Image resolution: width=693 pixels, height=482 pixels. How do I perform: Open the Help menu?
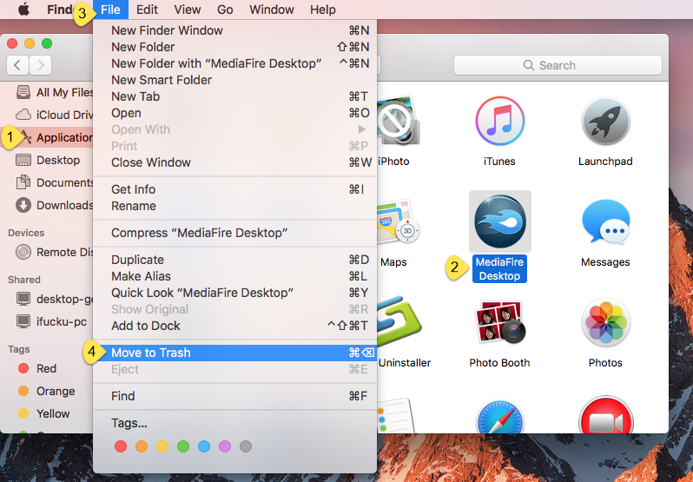[323, 10]
